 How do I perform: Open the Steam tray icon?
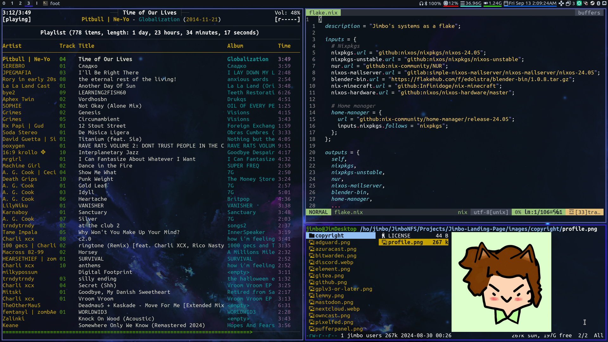(592, 3)
